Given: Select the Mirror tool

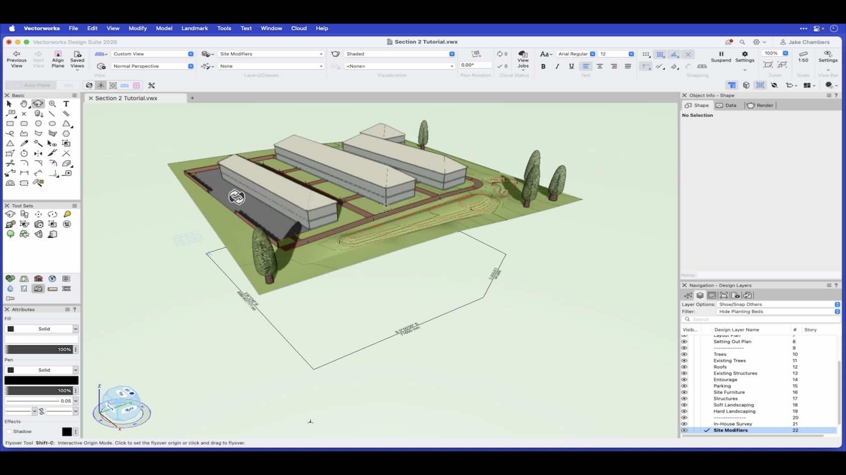Looking at the screenshot, I should (38, 153).
